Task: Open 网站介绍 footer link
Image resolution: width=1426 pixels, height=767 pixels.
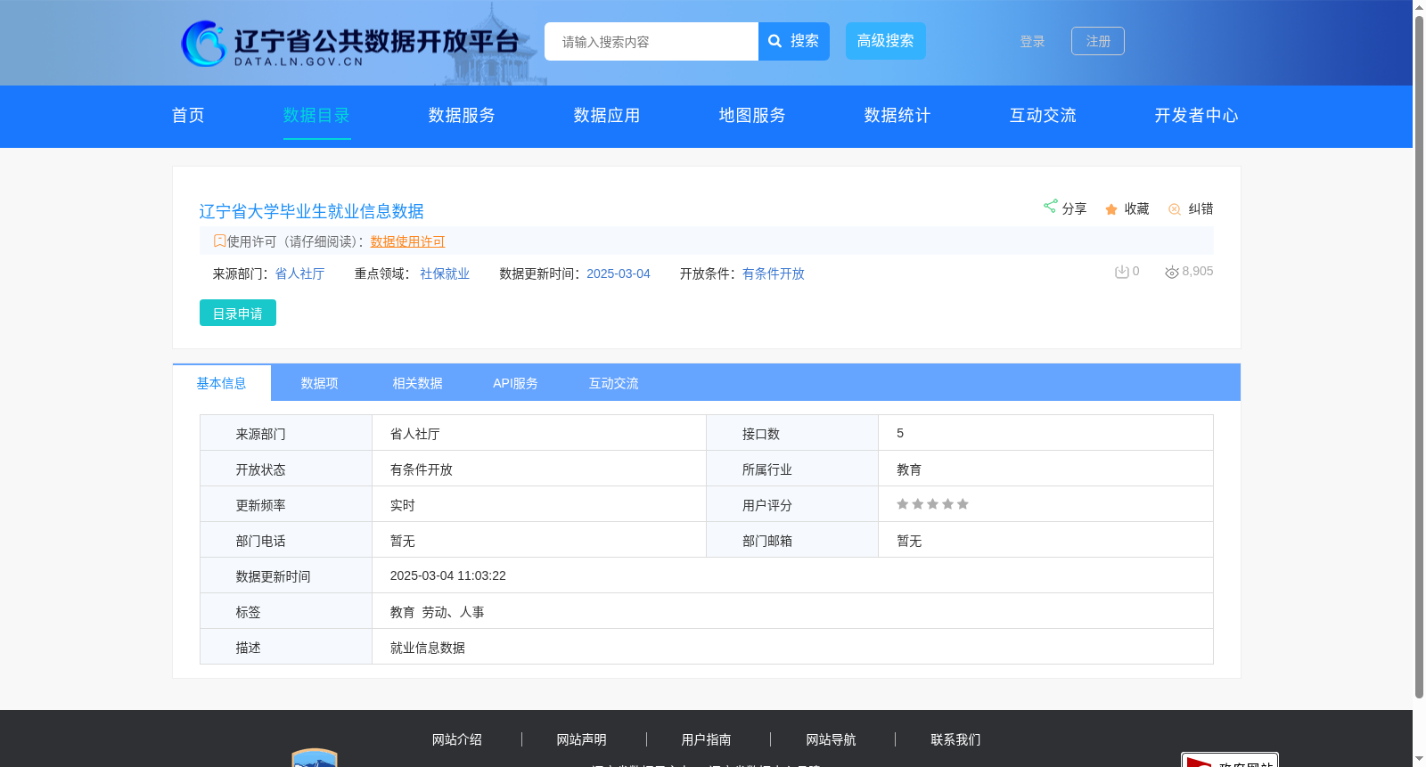Action: [456, 739]
